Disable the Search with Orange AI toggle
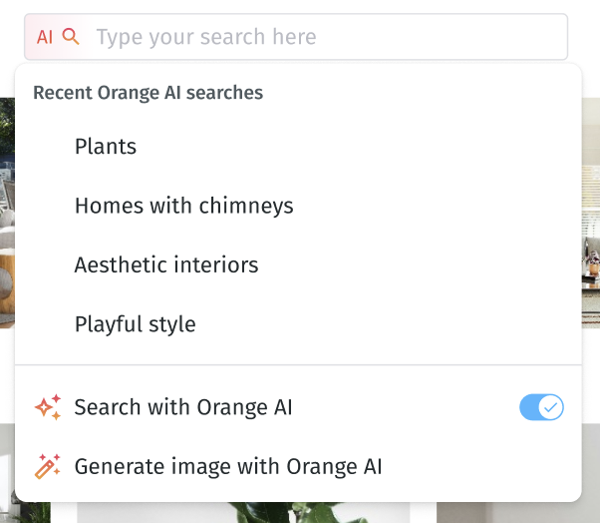The height and width of the screenshot is (523, 600). pos(541,407)
